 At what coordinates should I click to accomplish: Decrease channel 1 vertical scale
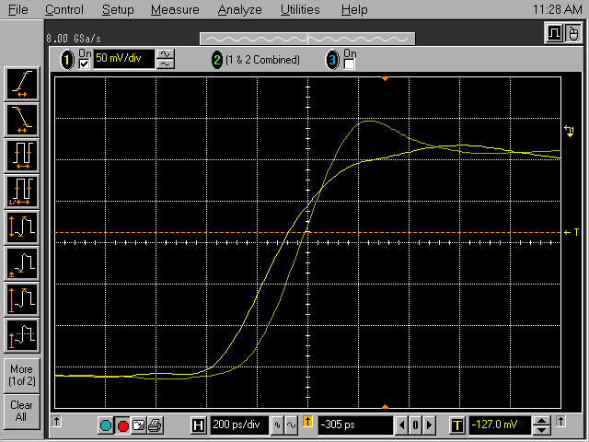[x=166, y=64]
